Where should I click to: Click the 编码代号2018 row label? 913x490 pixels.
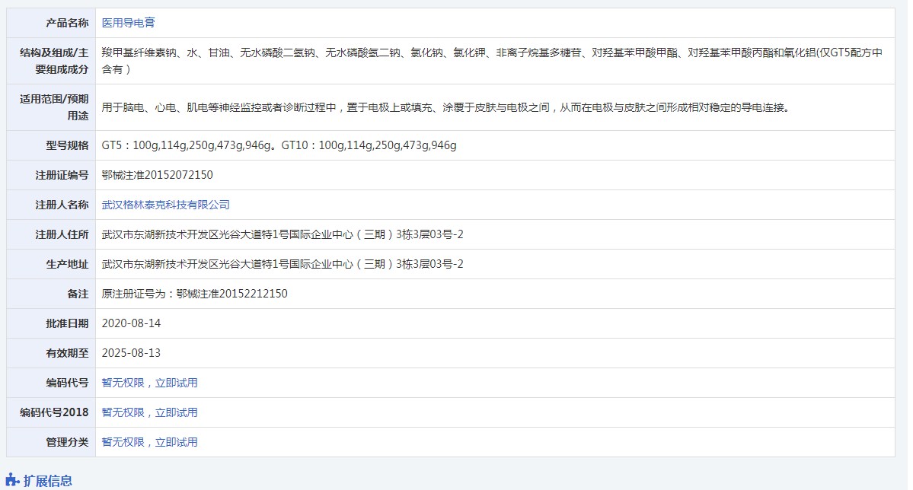click(x=54, y=412)
